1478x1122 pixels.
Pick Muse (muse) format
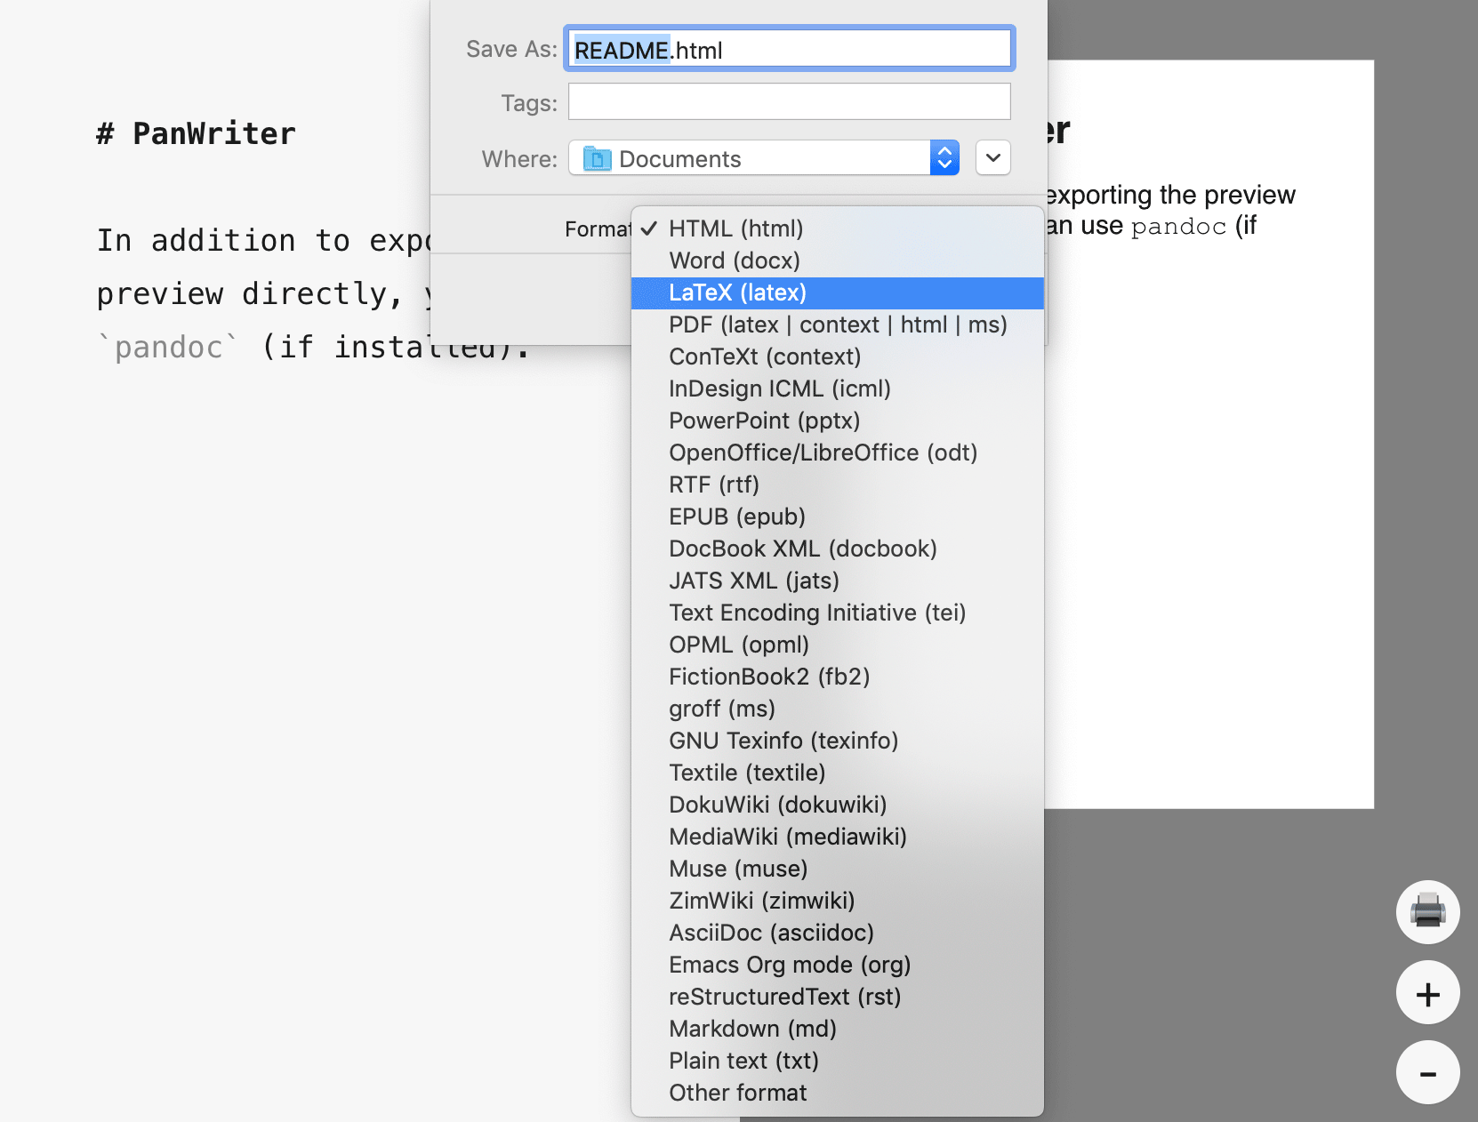pyautogui.click(x=838, y=869)
